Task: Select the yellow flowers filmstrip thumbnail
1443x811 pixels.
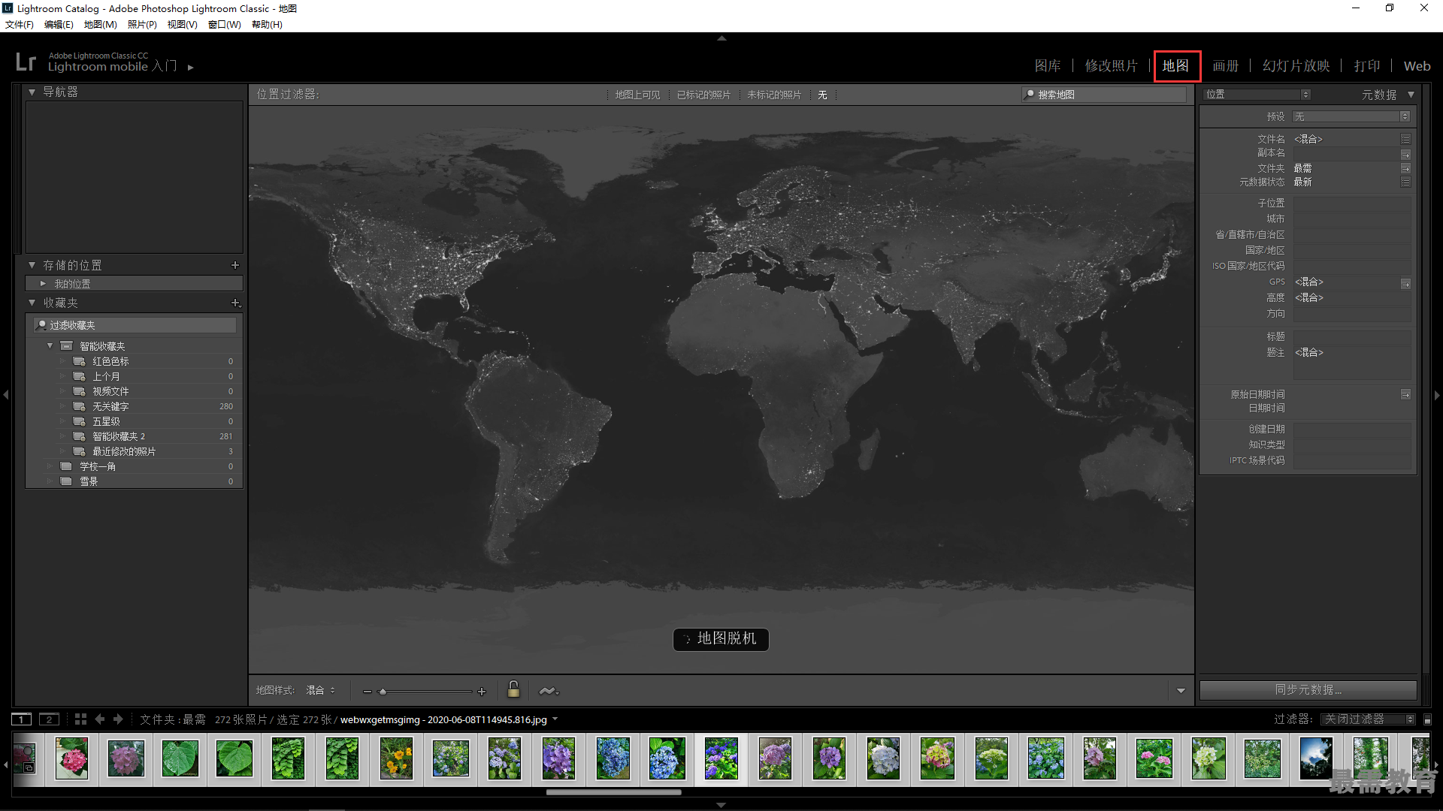Action: [396, 758]
